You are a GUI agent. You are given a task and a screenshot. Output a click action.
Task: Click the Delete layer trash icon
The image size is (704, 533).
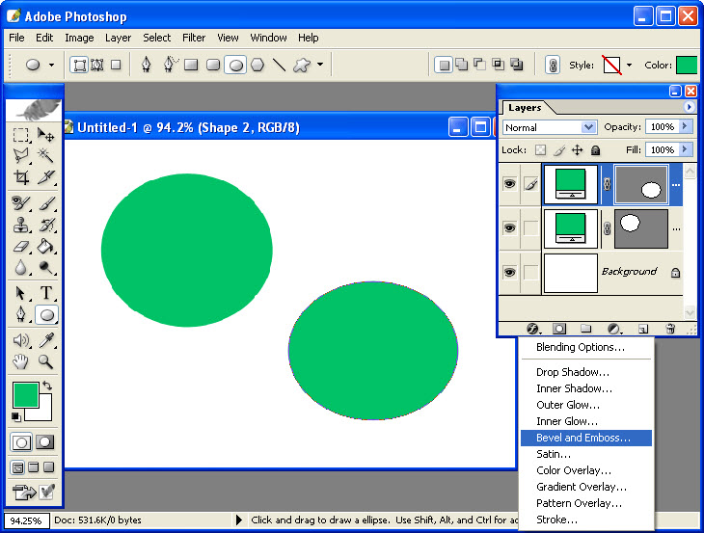[670, 329]
